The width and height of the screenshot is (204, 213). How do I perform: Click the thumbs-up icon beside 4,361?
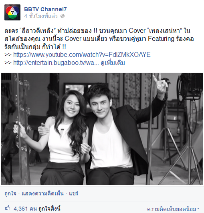click(8, 208)
